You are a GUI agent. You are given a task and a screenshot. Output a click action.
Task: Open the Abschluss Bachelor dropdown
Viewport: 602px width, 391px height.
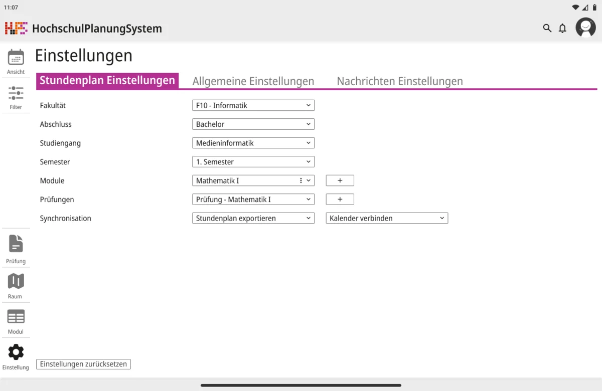point(253,124)
